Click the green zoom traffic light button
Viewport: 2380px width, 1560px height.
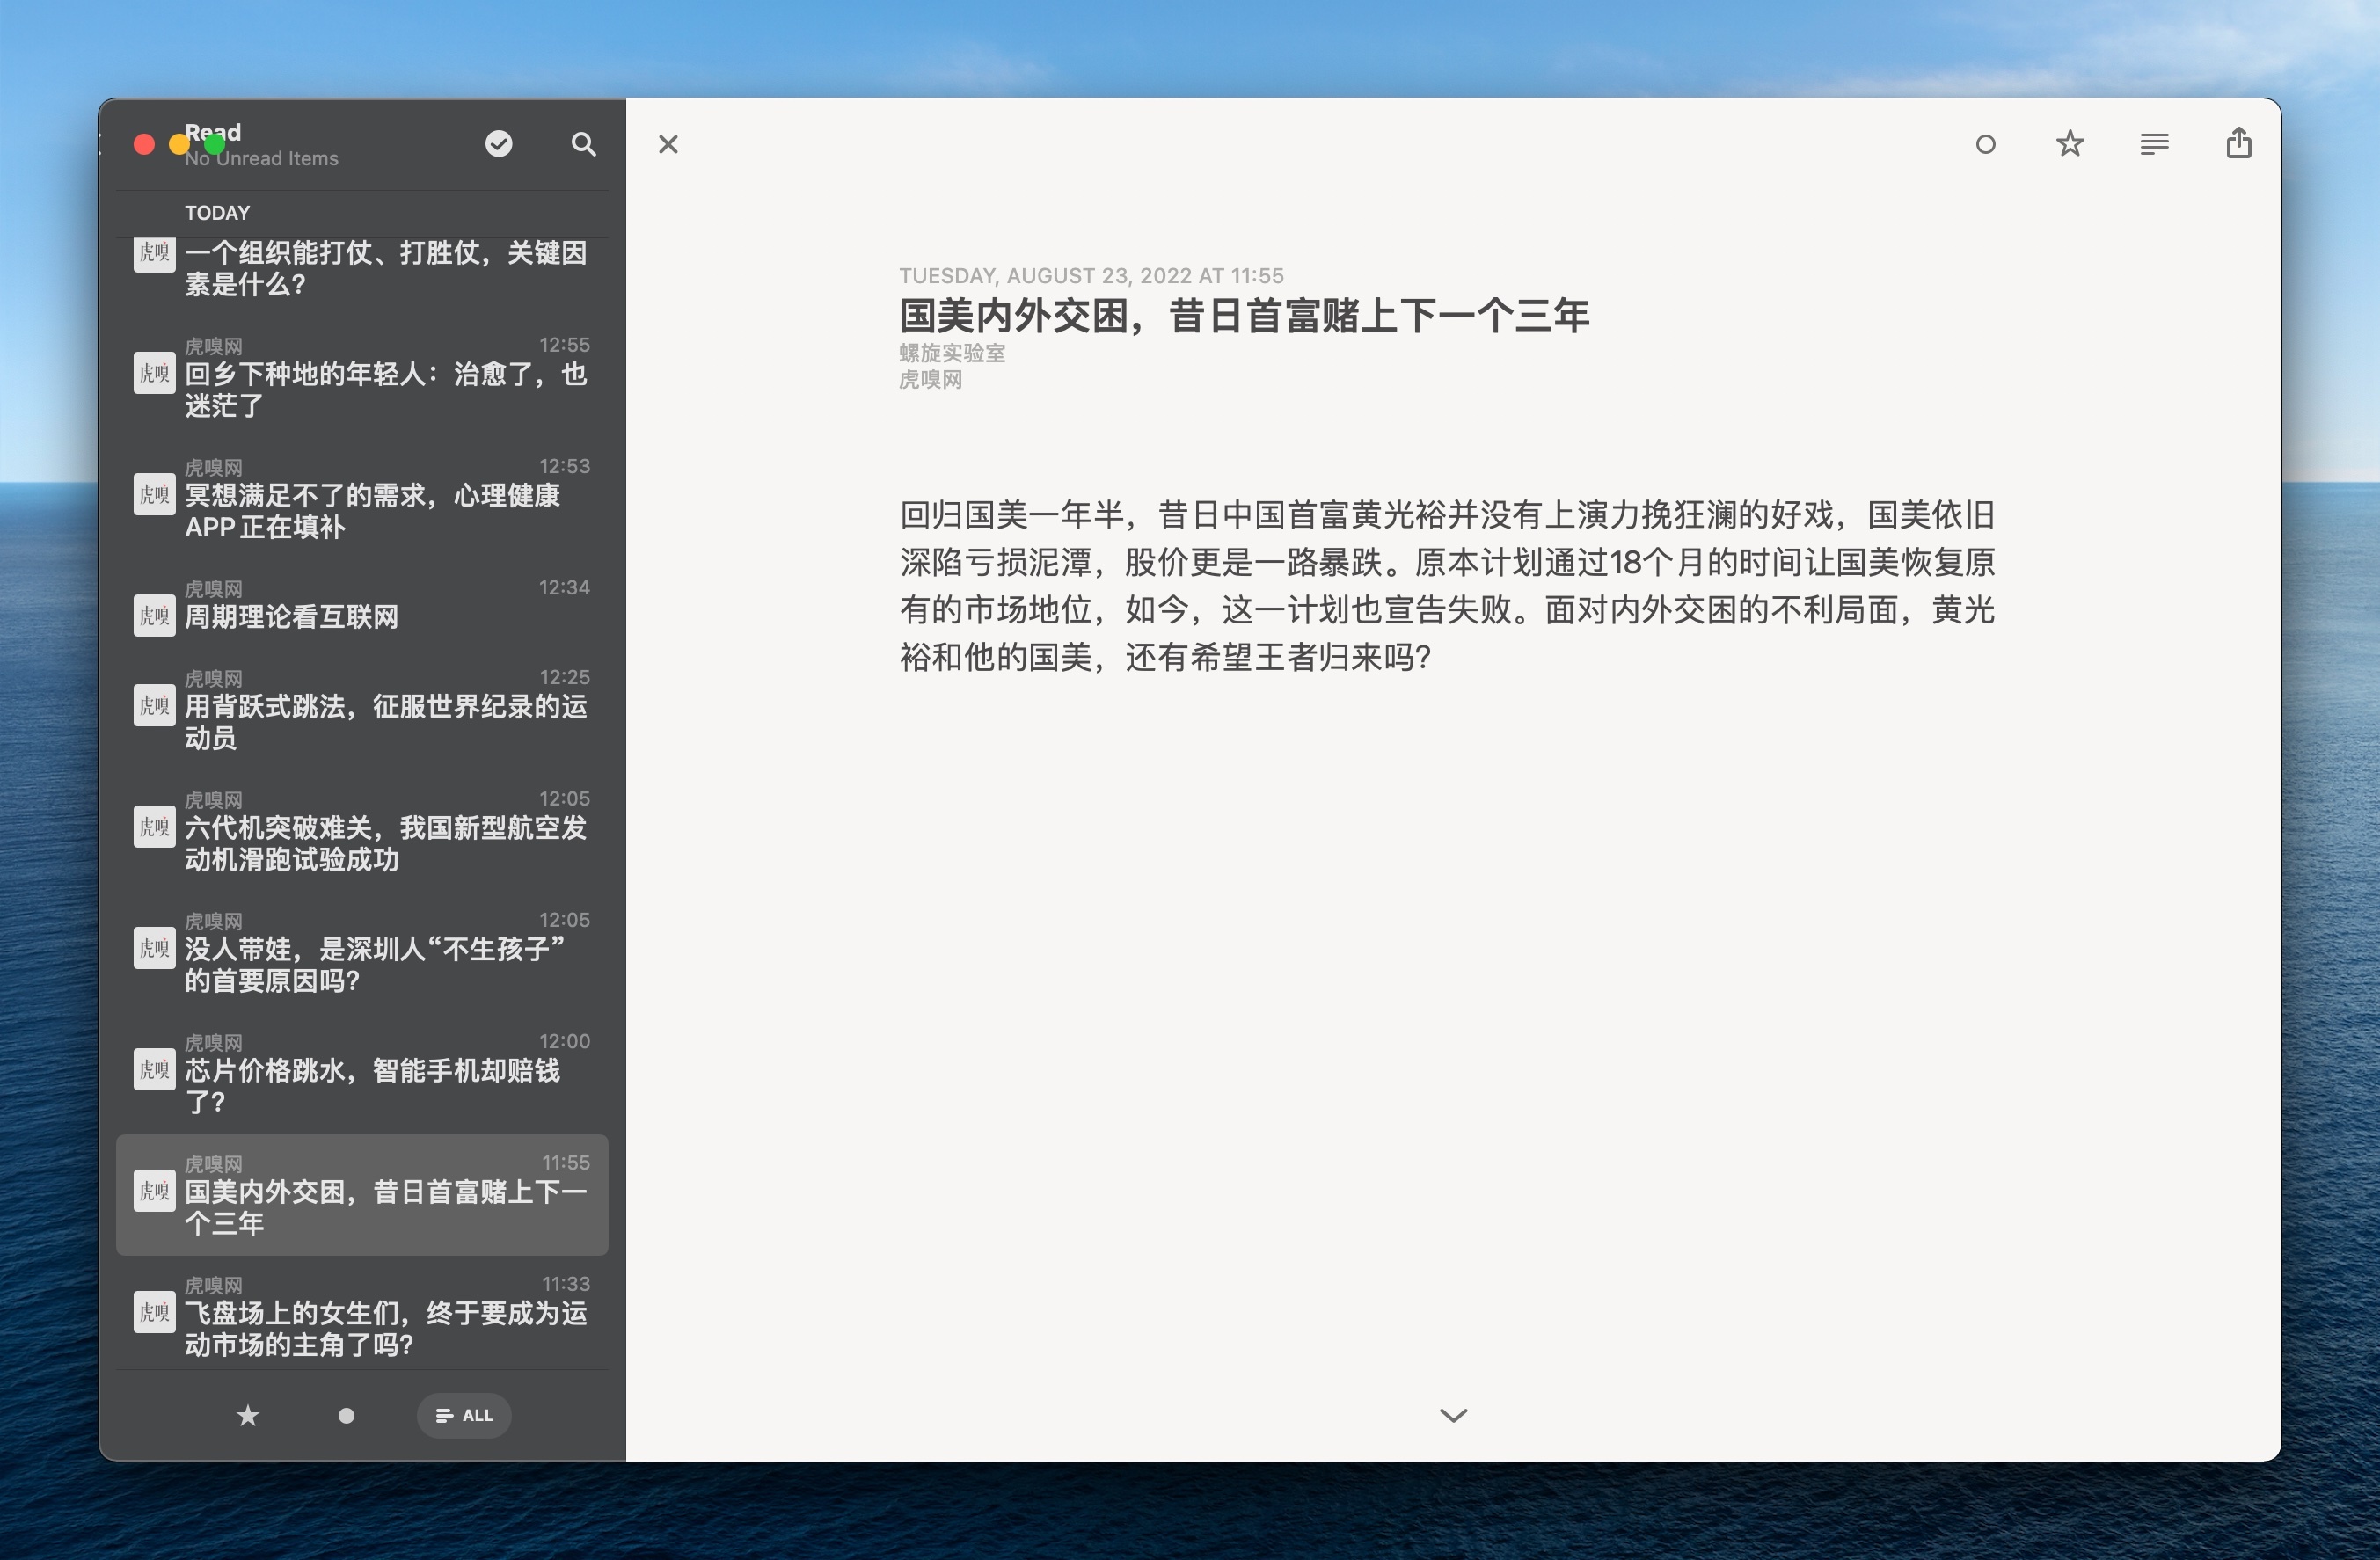[214, 144]
